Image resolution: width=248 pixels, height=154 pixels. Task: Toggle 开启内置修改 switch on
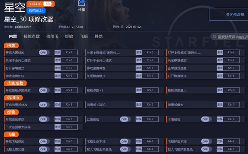click(x=44, y=52)
